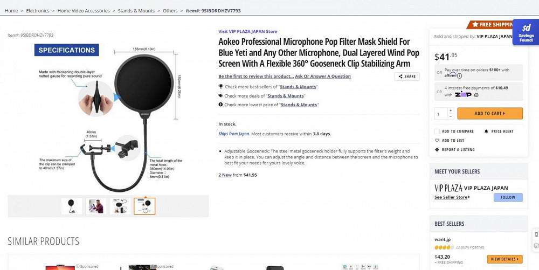Click the Report a Listing diamond icon
Image resolution: width=539 pixels, height=270 pixels.
point(437,150)
